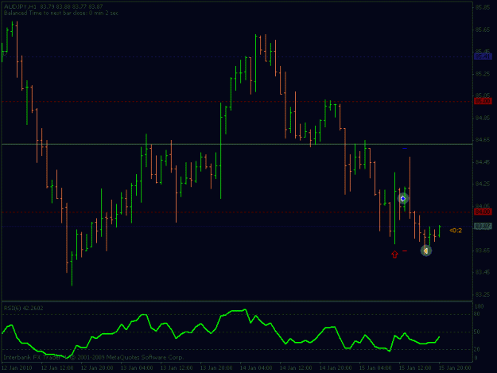Click the gray 83.87 current price tag
The height and width of the screenshot is (373, 497).
coord(483,226)
